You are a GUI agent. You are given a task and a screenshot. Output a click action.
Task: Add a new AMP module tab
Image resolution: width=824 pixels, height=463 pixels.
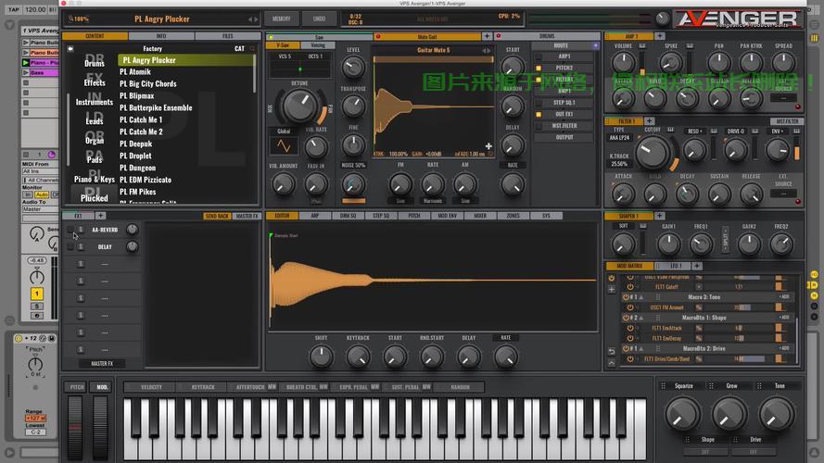coord(660,36)
